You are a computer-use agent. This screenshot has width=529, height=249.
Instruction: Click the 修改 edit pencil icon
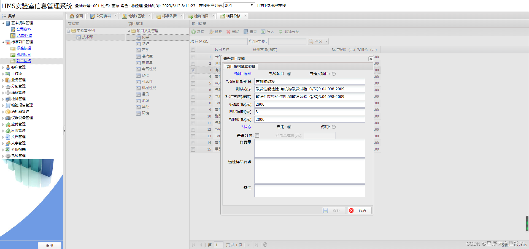[x=211, y=32]
